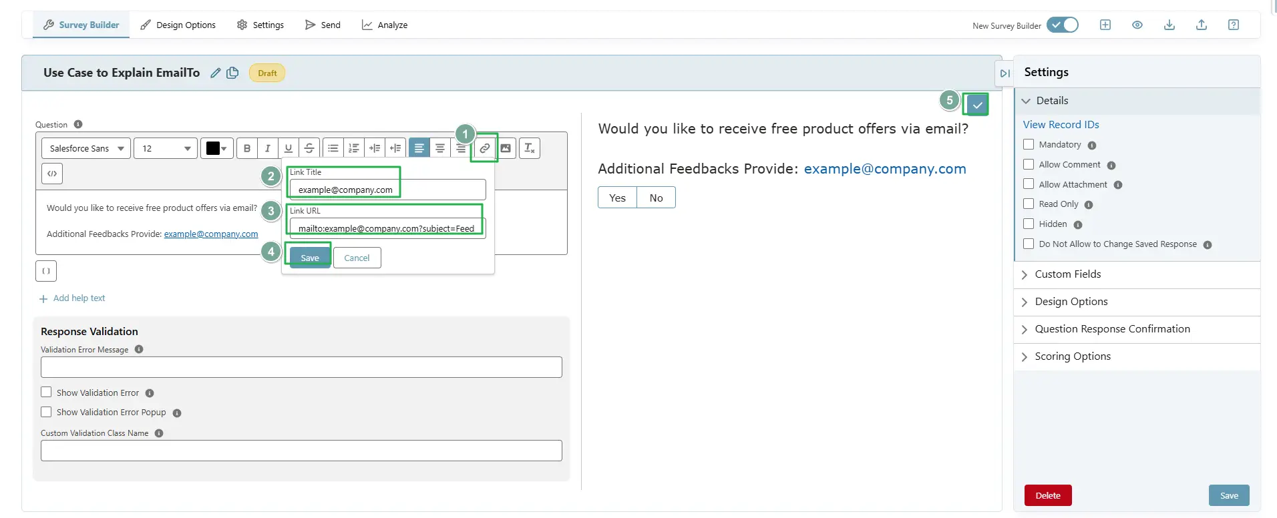Edit the survey name with pencil icon
This screenshot has height=518, width=1277.
(215, 73)
